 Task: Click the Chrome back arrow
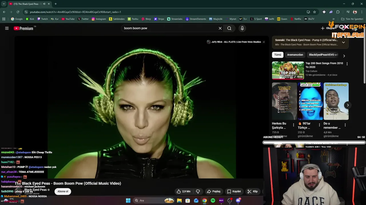(x=4, y=12)
